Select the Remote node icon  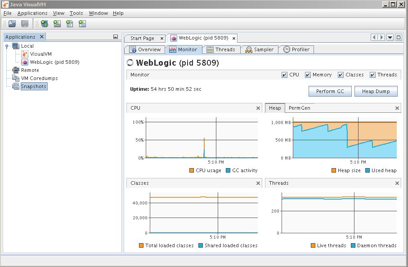click(15, 70)
